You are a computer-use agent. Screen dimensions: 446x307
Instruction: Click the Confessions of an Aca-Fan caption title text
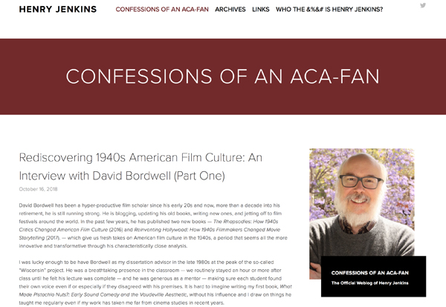(369, 273)
